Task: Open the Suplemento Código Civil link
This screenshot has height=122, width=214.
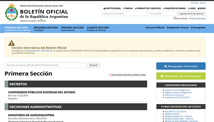Action: click(x=177, y=90)
